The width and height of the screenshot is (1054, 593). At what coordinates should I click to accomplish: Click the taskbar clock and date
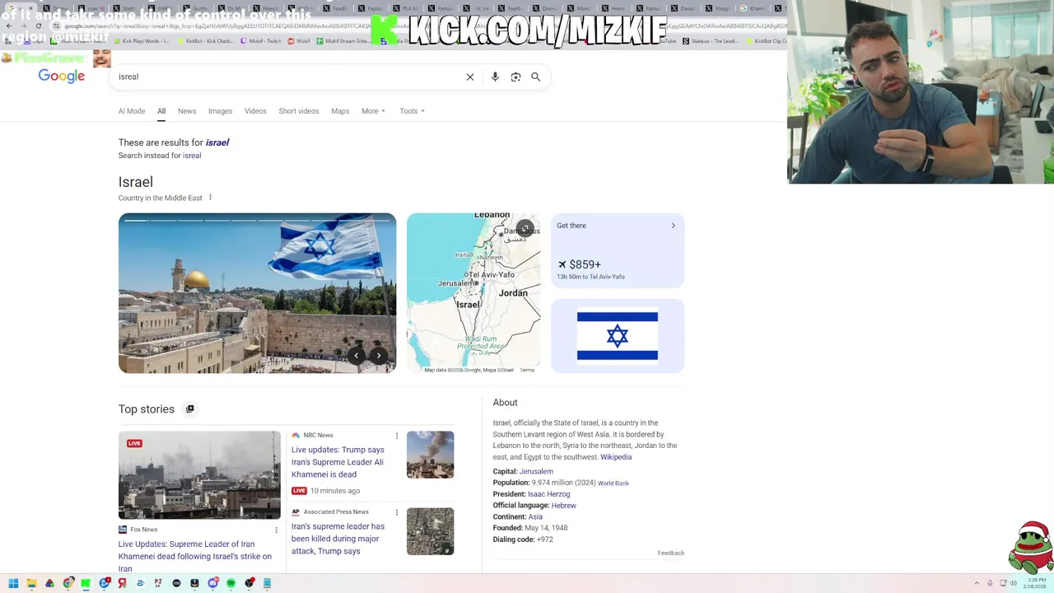(1037, 583)
